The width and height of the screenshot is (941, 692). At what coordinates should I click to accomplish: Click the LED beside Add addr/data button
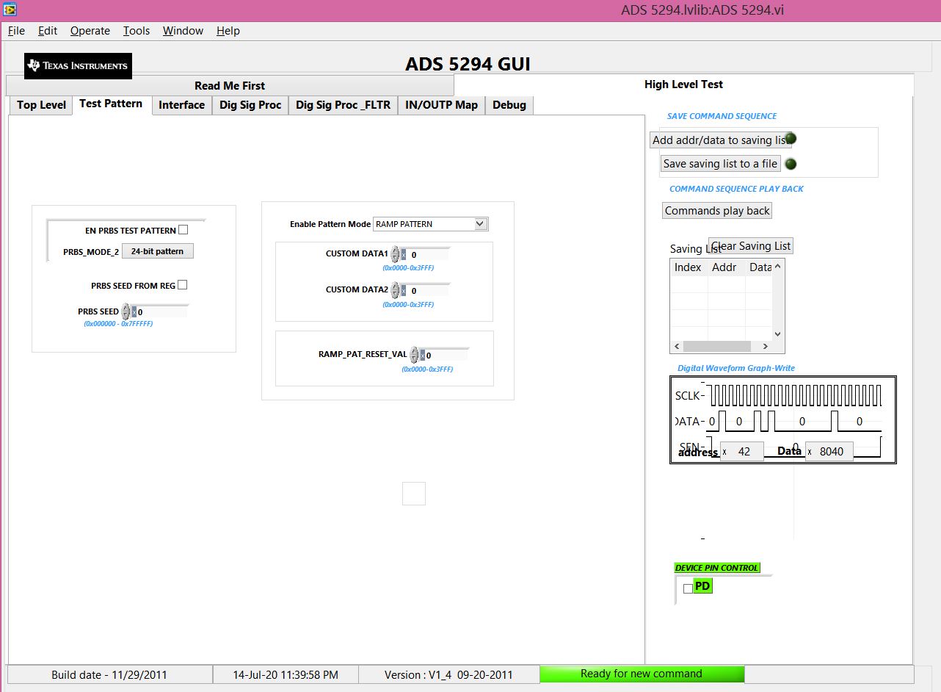(x=791, y=138)
